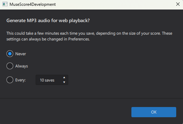Close the MP3 audio dialog
183x124 pixels.
[178, 4]
